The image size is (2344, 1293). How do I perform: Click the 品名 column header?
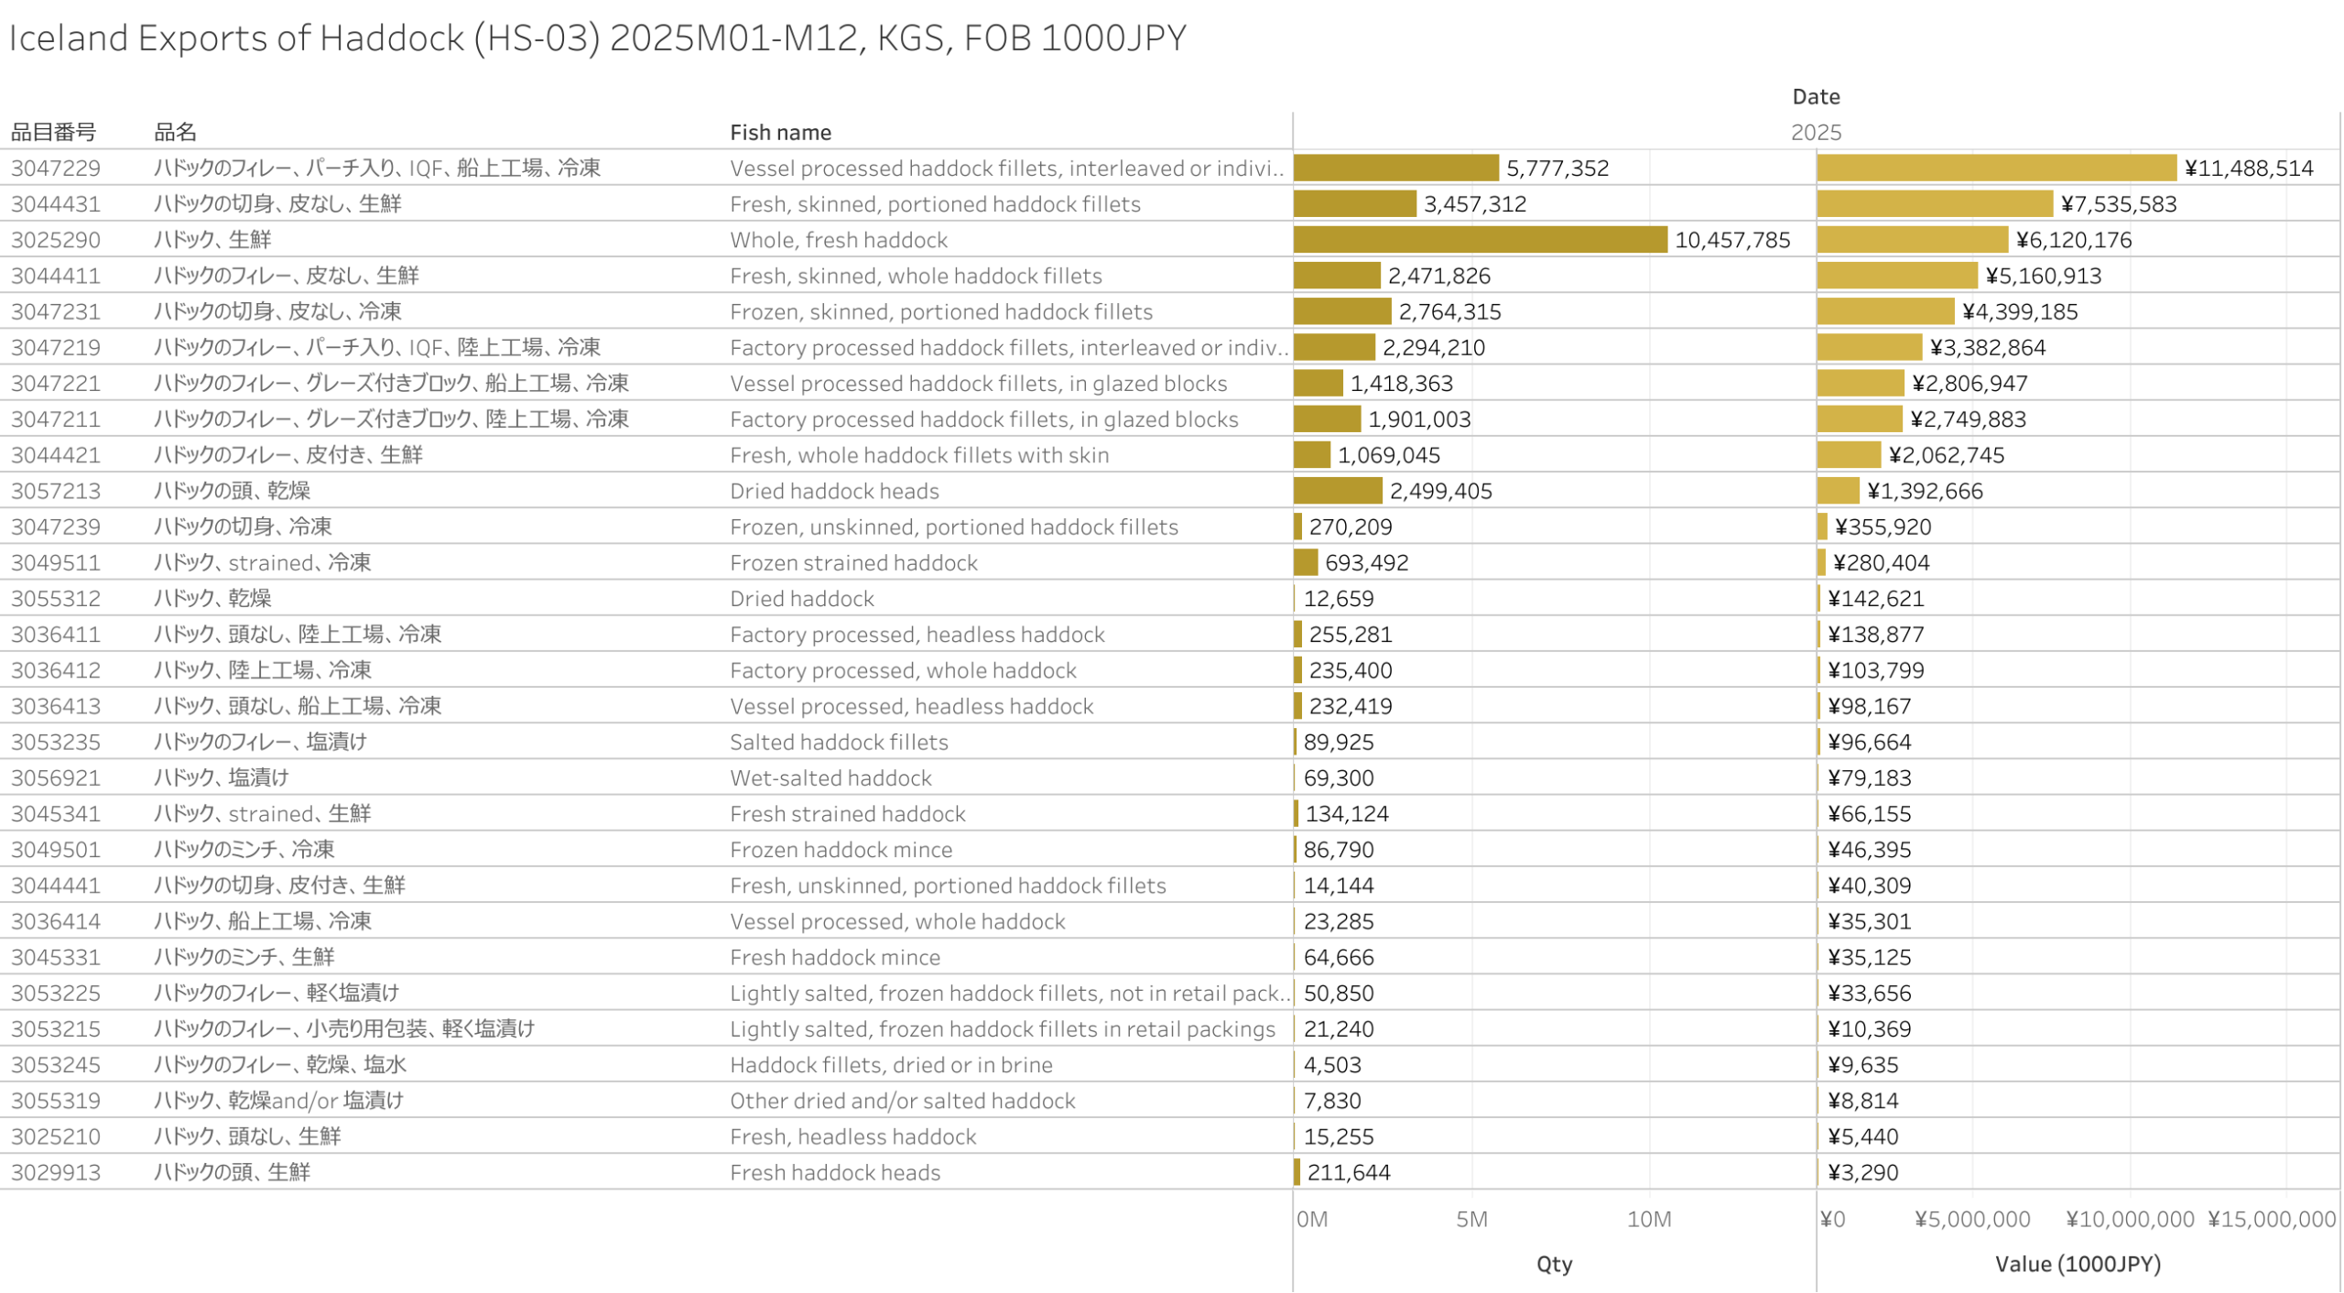(175, 132)
